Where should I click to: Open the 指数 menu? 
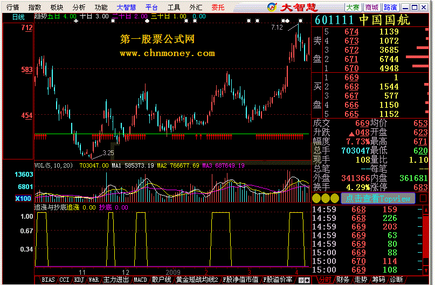pyautogui.click(x=34, y=7)
